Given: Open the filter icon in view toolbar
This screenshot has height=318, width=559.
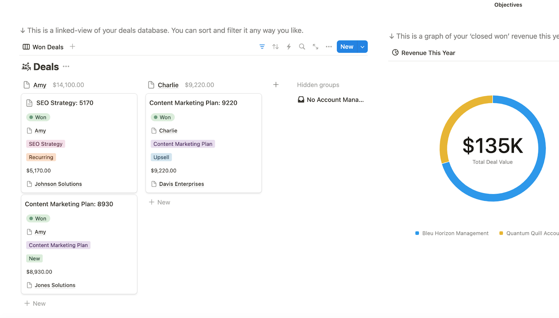Looking at the screenshot, I should (x=262, y=47).
